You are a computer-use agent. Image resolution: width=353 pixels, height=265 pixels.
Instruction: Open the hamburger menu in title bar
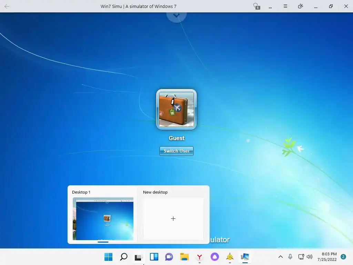click(x=285, y=6)
